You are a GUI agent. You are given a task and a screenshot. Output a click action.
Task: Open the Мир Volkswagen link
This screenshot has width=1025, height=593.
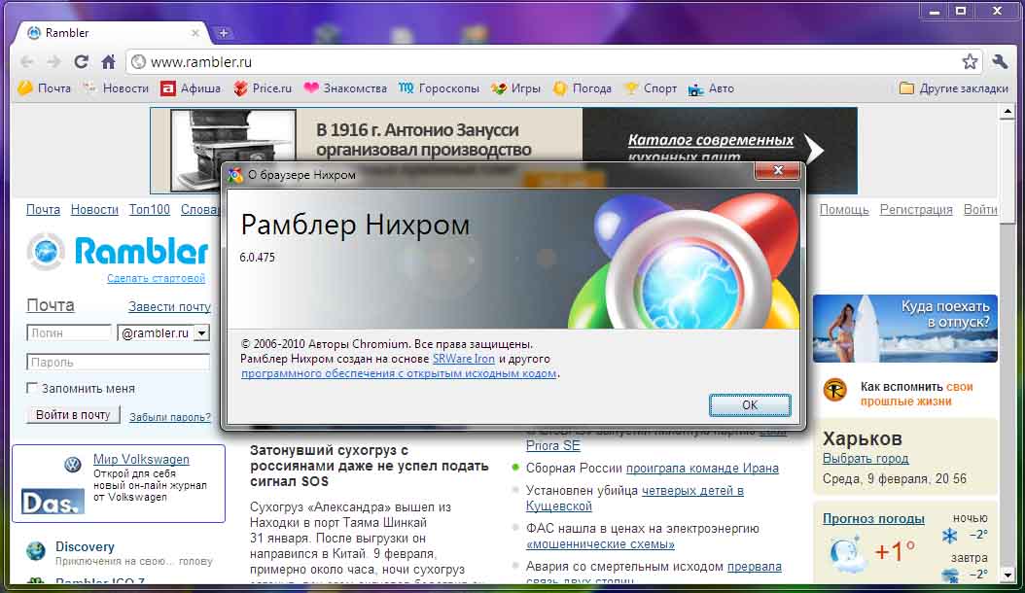pos(141,459)
